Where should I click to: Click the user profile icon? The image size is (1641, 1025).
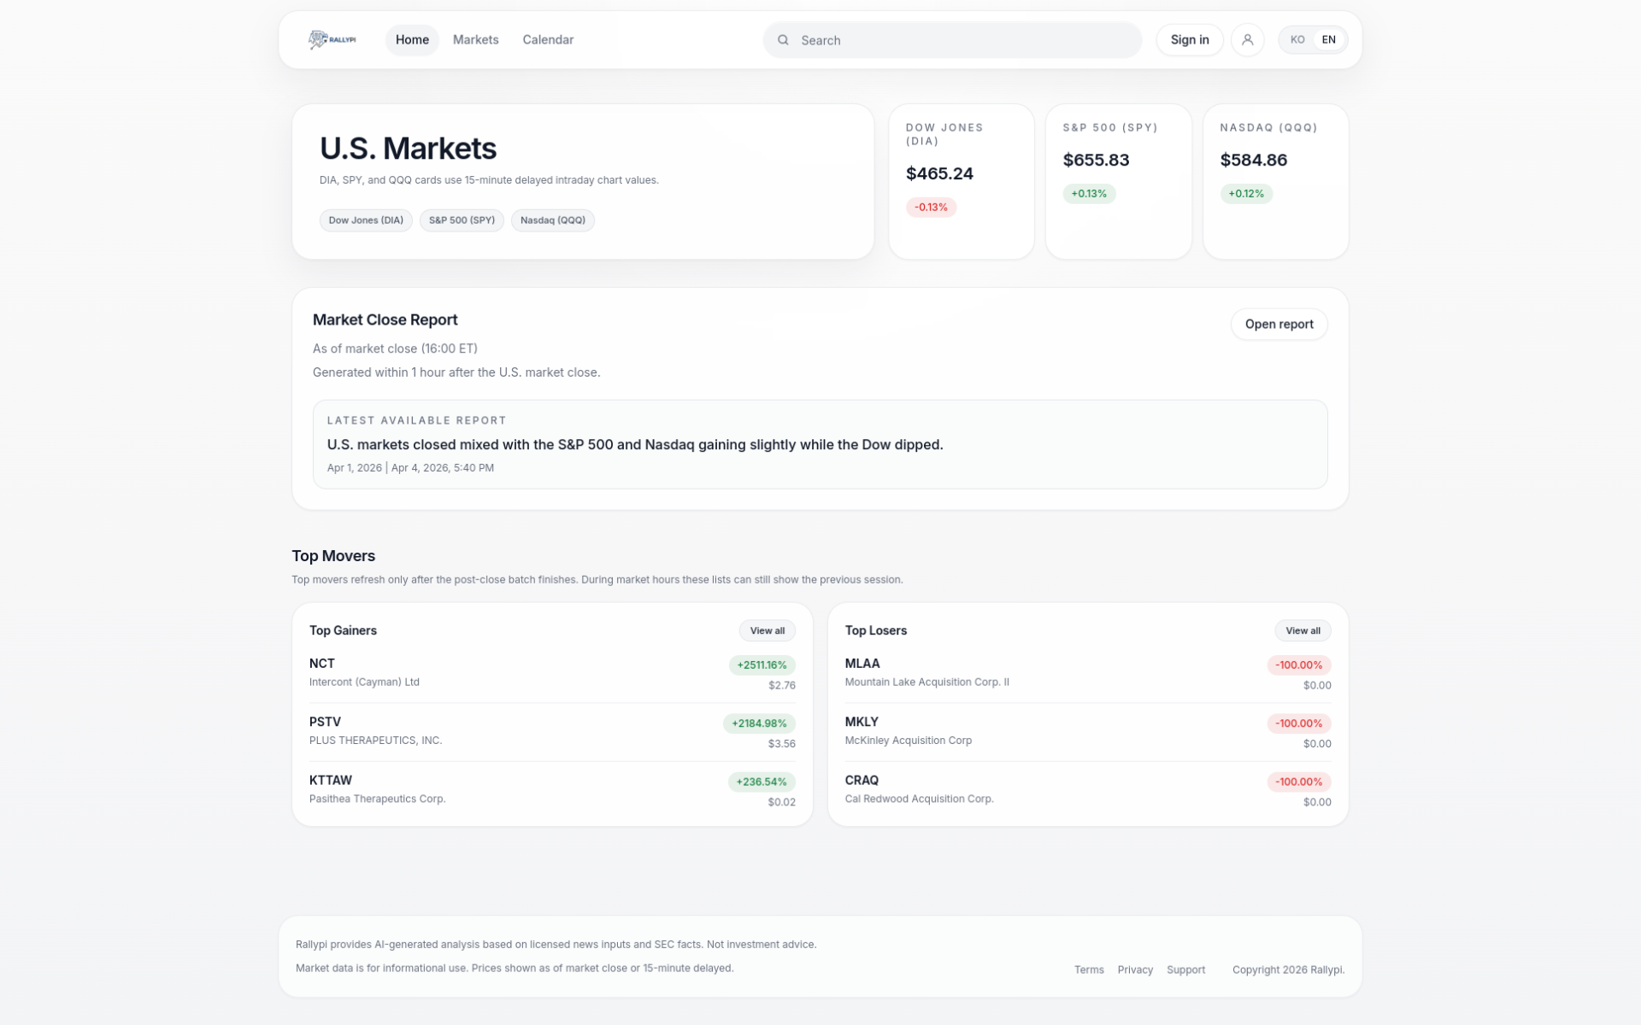[1247, 39]
